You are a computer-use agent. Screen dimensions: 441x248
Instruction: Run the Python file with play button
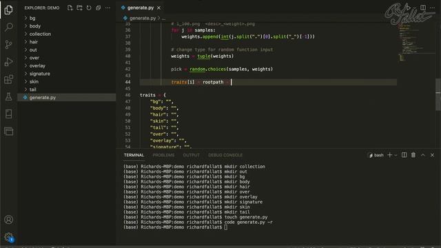click(408, 8)
